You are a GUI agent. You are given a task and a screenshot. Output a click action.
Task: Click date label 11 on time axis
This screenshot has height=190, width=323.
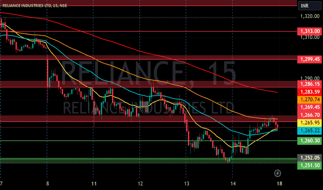coord(94,183)
